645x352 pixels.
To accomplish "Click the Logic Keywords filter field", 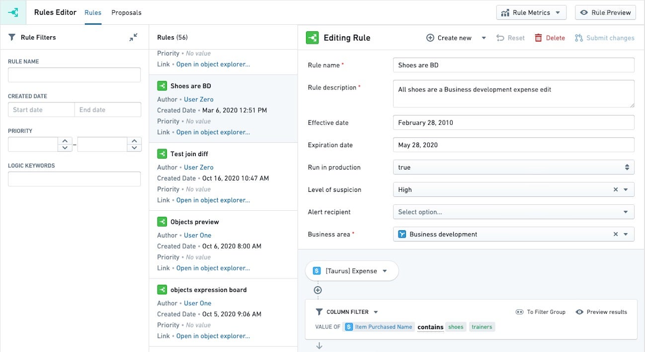I will 74,179.
